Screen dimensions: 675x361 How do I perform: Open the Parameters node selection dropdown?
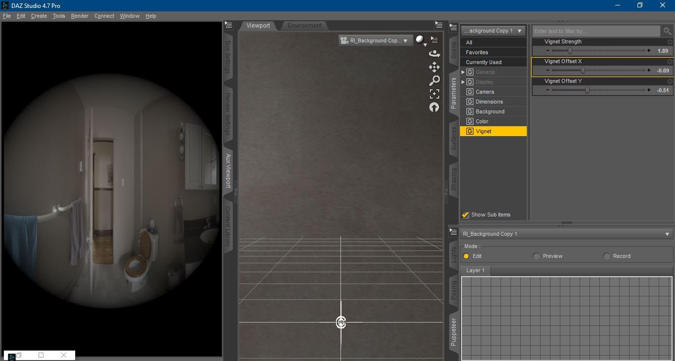[493, 31]
